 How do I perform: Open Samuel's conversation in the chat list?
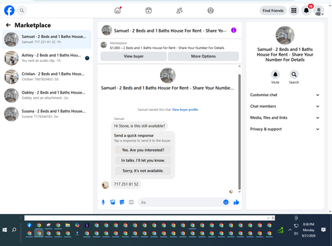click(46, 39)
